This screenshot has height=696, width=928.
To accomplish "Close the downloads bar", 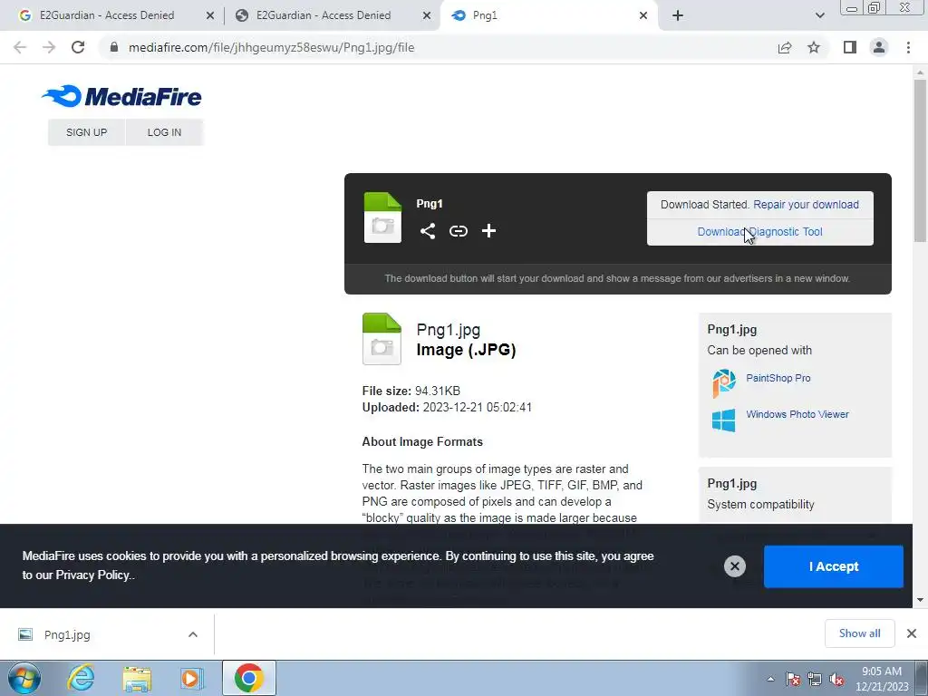I will pos(912,633).
